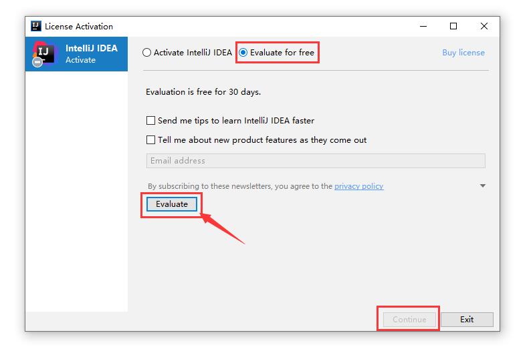Open the privacy policy link
This screenshot has height=353, width=531.
pos(358,186)
